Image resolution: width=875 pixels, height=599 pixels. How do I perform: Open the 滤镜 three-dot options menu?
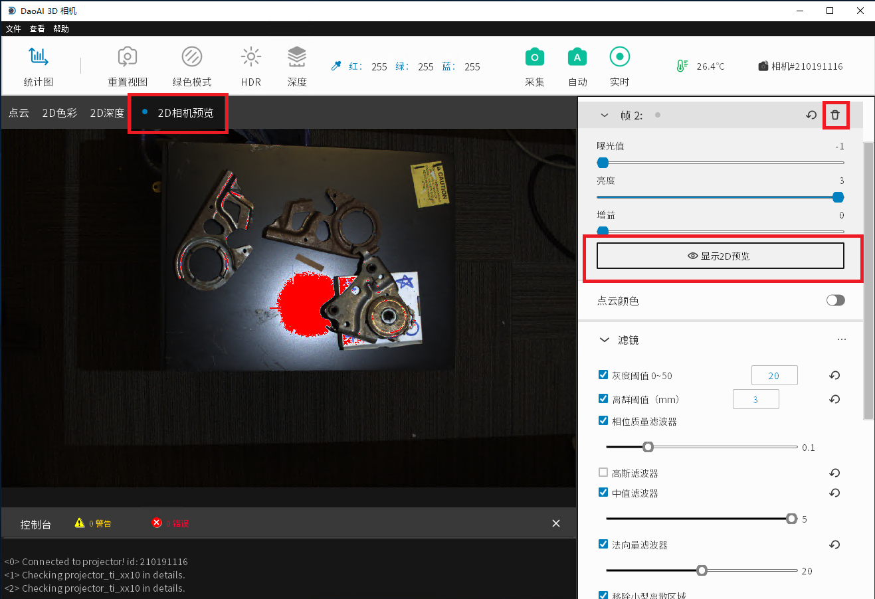842,339
